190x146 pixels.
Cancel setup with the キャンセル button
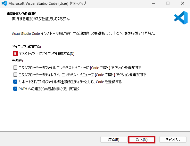click(x=173, y=140)
